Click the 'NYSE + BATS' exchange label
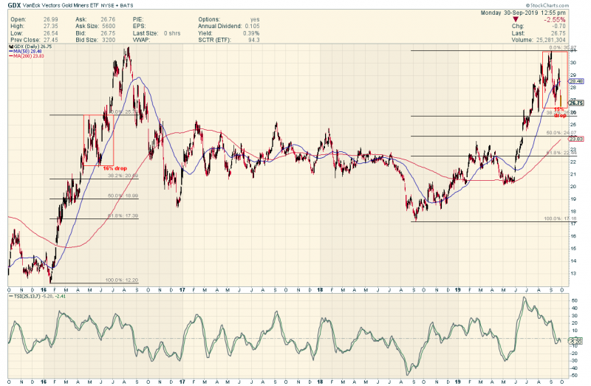The width and height of the screenshot is (591, 386). pos(117,5)
